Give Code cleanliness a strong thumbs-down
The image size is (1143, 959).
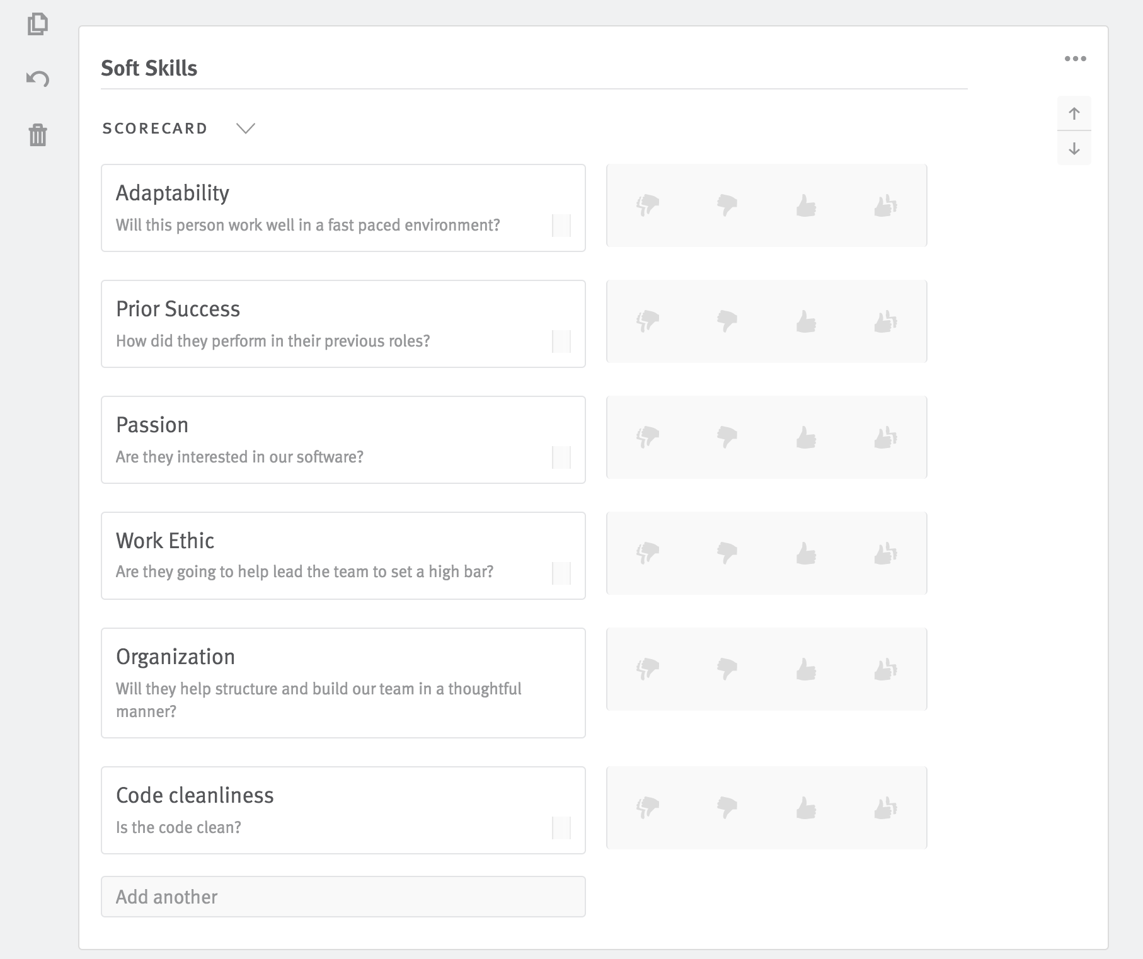click(648, 808)
